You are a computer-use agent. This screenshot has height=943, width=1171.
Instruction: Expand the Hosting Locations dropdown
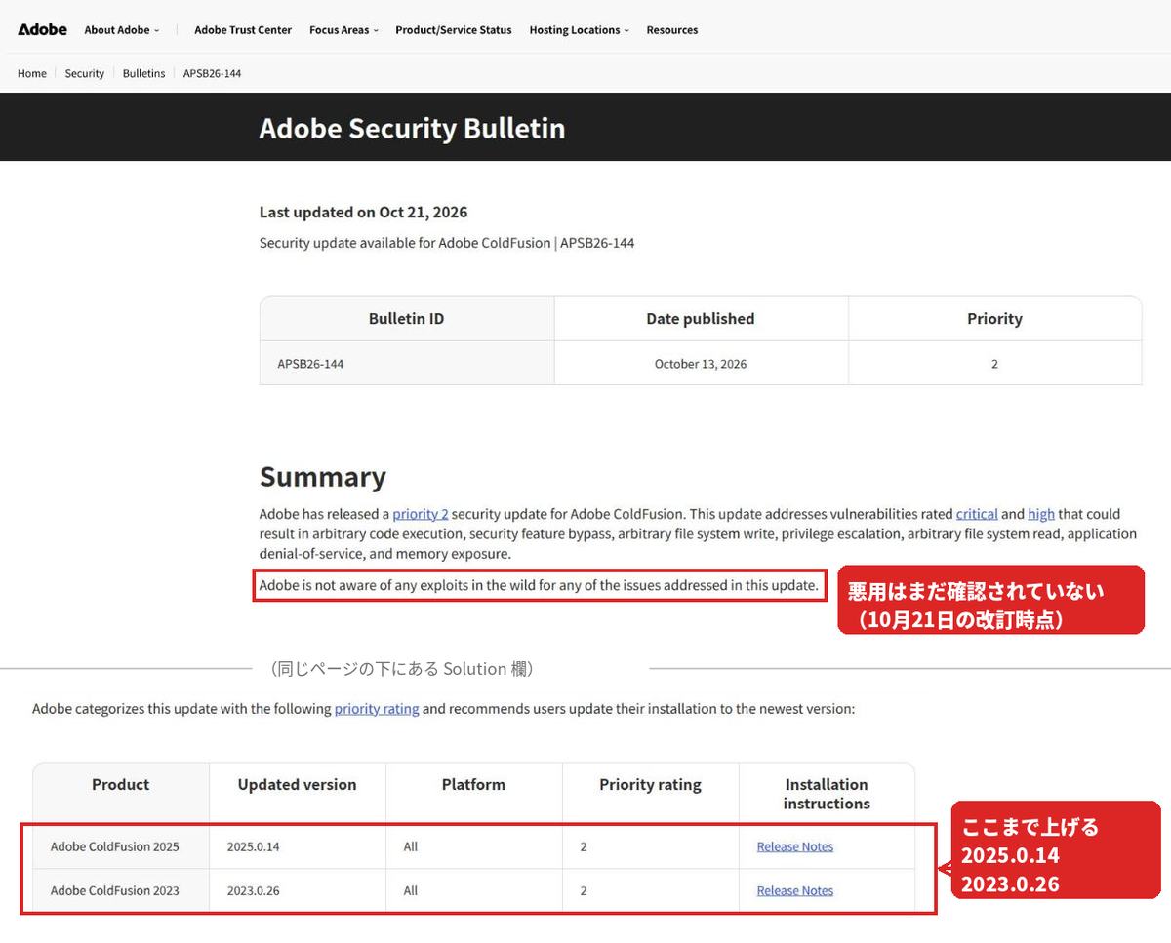[x=579, y=30]
